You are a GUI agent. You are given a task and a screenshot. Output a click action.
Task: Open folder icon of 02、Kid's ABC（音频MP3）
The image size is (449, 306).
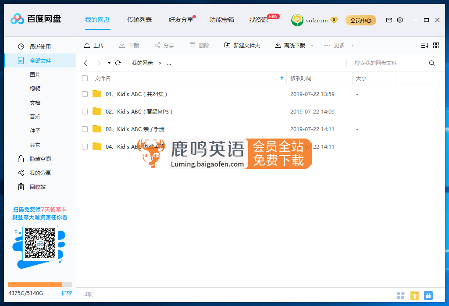[x=97, y=111]
